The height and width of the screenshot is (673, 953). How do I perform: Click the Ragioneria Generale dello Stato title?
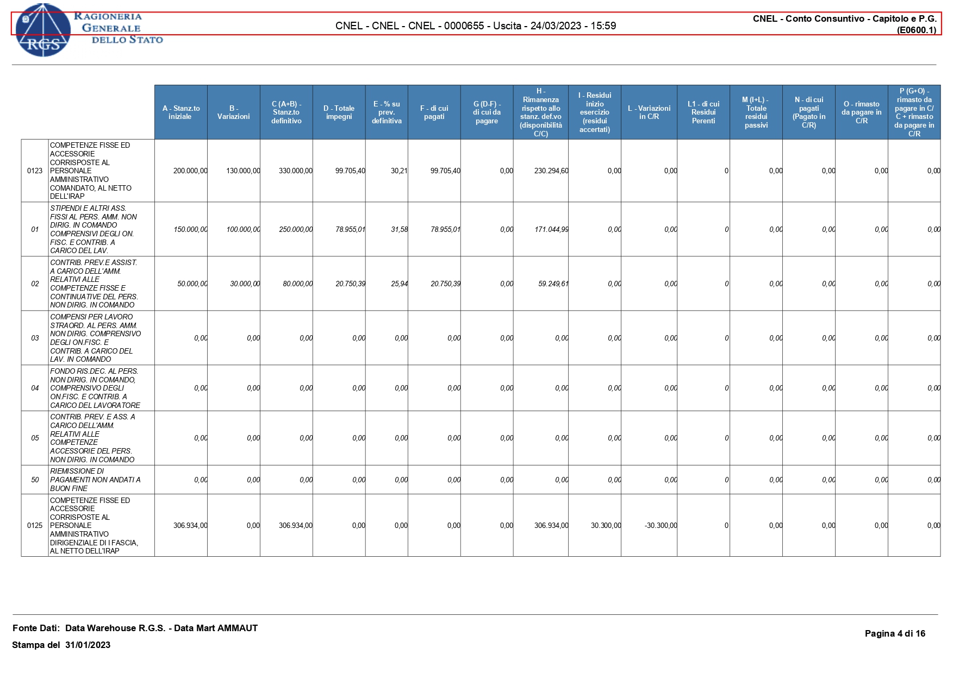[x=119, y=28]
